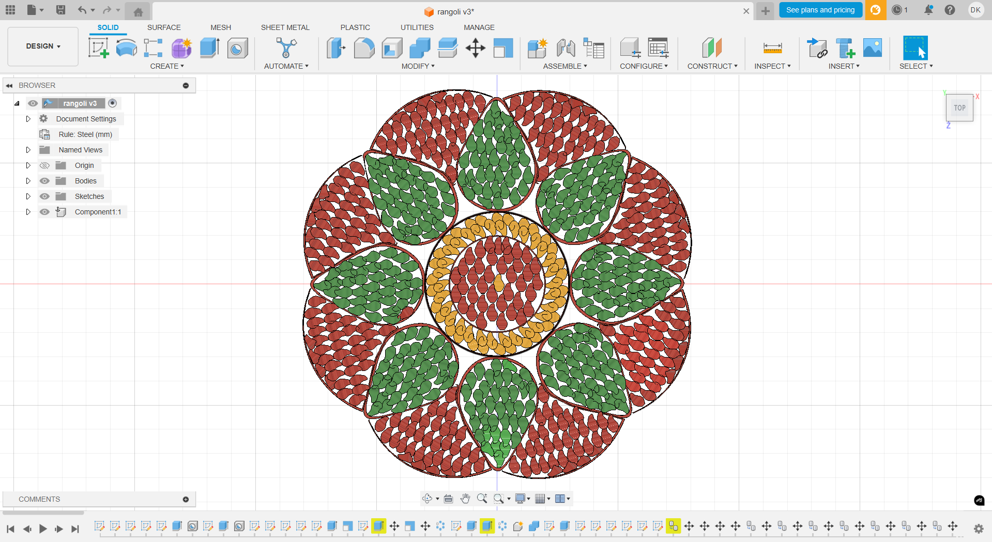Switch to the UTILITIES tab
The width and height of the screenshot is (992, 542).
[x=417, y=27]
